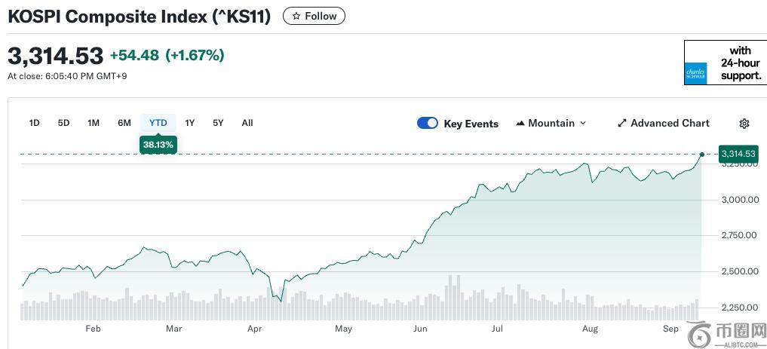The image size is (767, 349).
Task: Select the YTD range tab
Action: click(158, 123)
